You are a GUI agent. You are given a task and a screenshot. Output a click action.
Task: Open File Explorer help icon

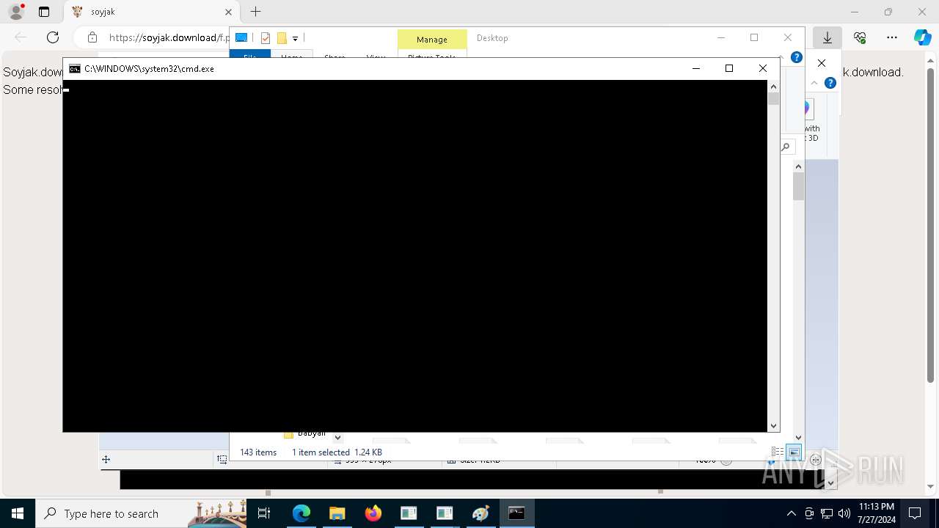pos(797,57)
